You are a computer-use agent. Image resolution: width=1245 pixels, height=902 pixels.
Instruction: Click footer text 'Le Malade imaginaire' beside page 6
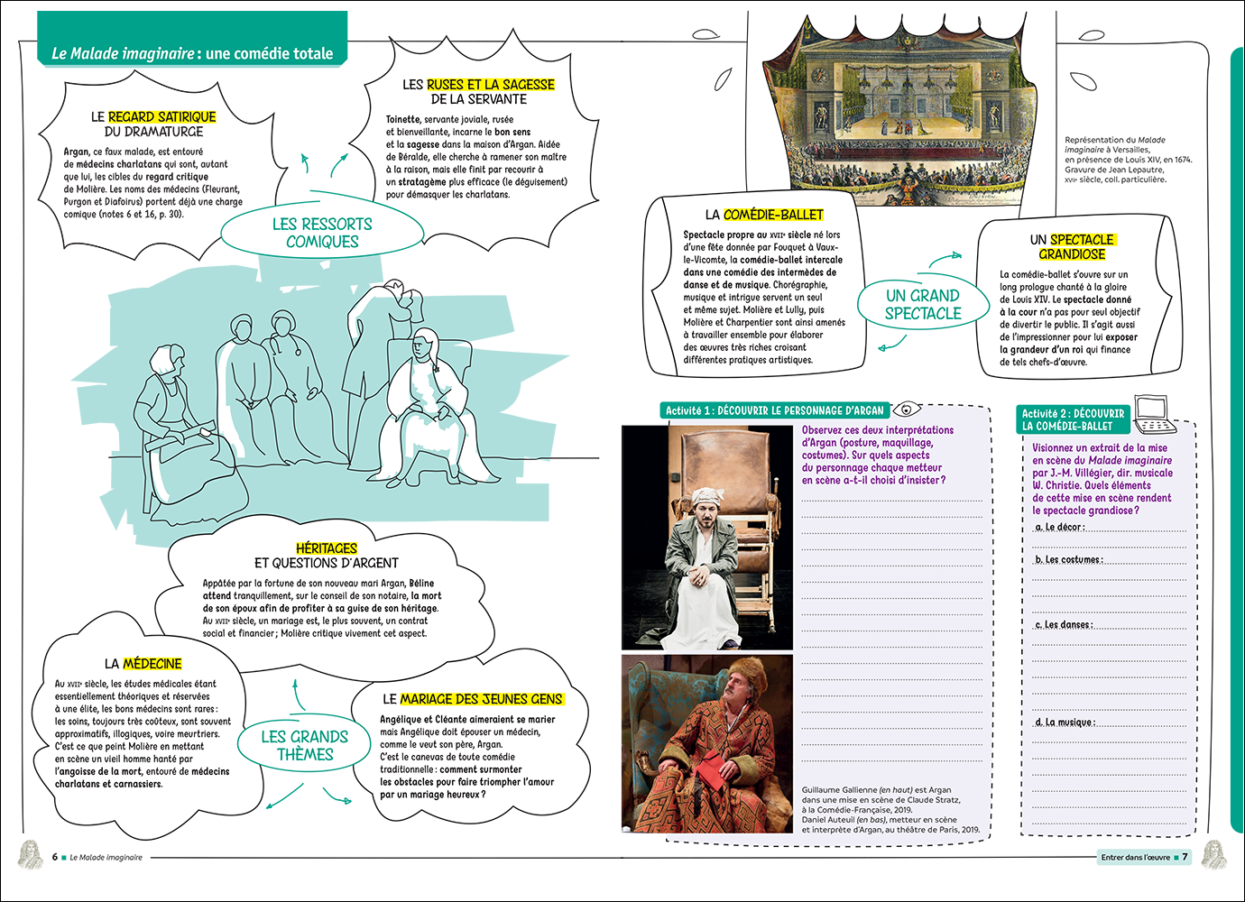106,858
